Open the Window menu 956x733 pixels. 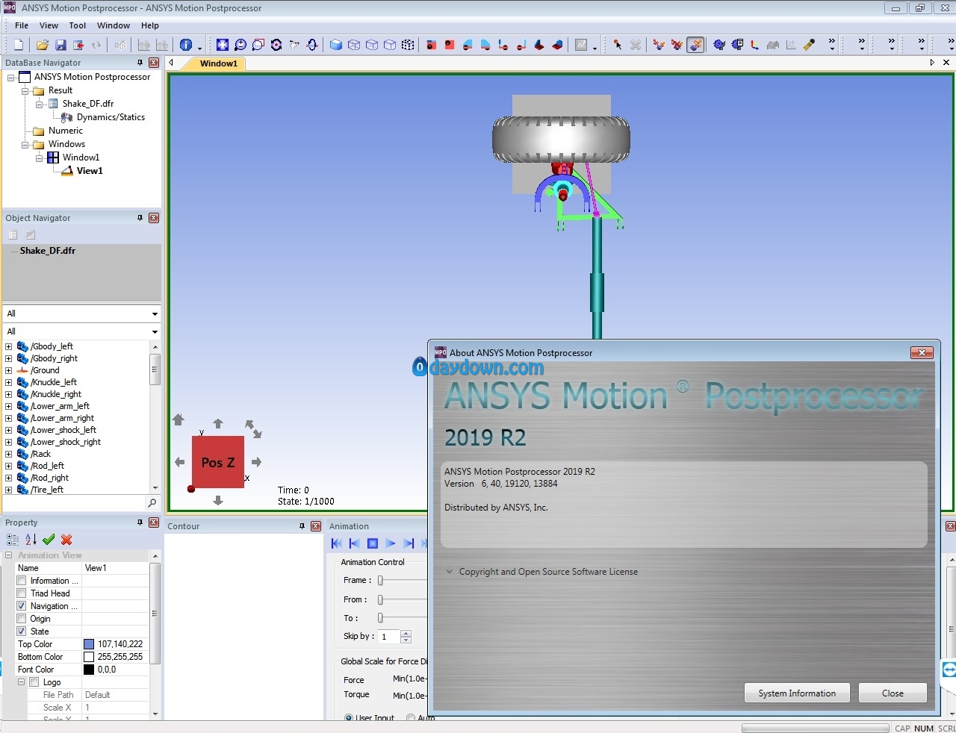coord(114,25)
